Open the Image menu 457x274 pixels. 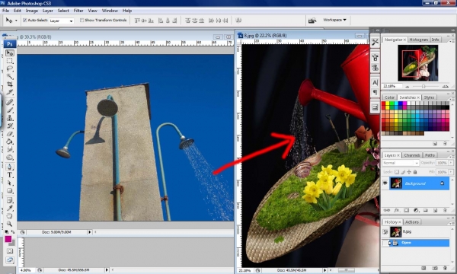pyautogui.click(x=31, y=11)
